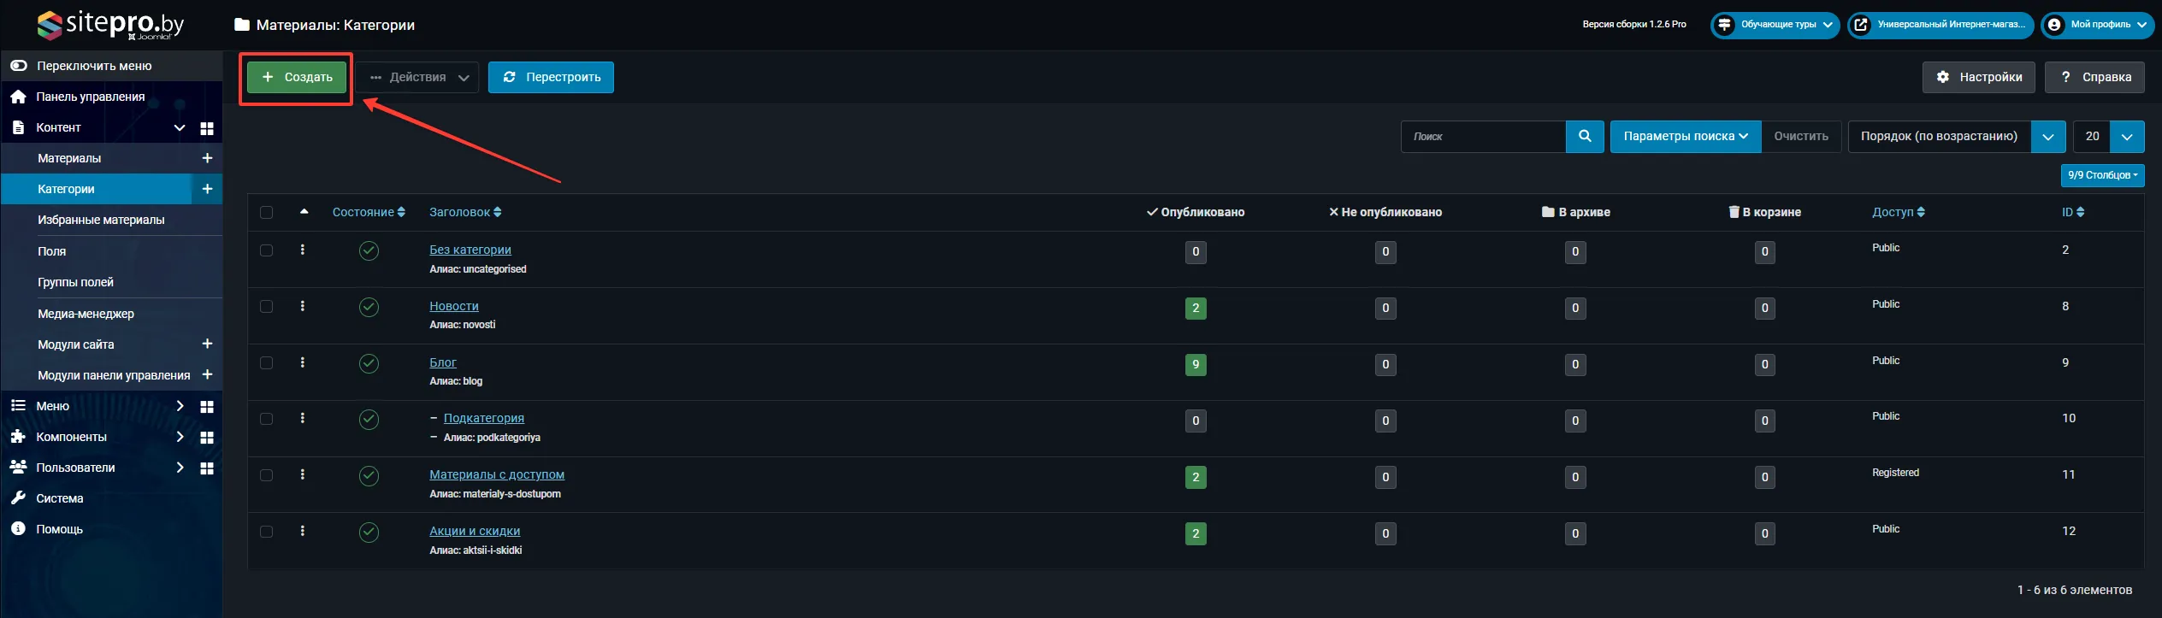The height and width of the screenshot is (618, 2162).
Task: Expand Параметры поиска filter options
Action: coord(1685,137)
